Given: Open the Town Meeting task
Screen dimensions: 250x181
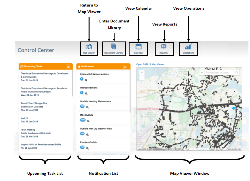Looking at the screenshot, I should pyautogui.click(x=28, y=130).
